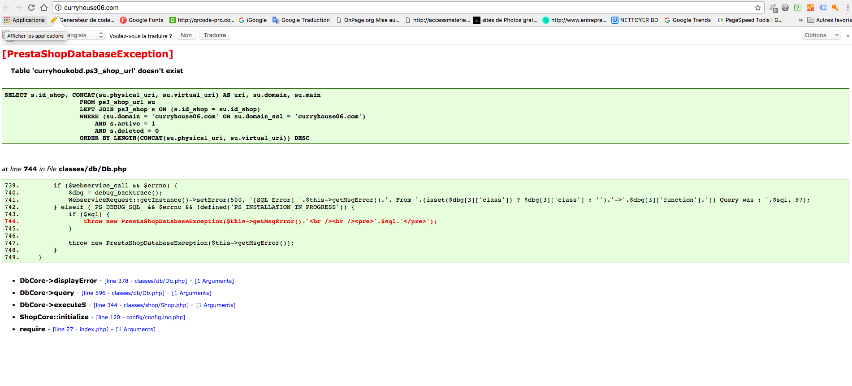852x386 pixels.
Task: Click the Traduire button
Action: tap(215, 35)
